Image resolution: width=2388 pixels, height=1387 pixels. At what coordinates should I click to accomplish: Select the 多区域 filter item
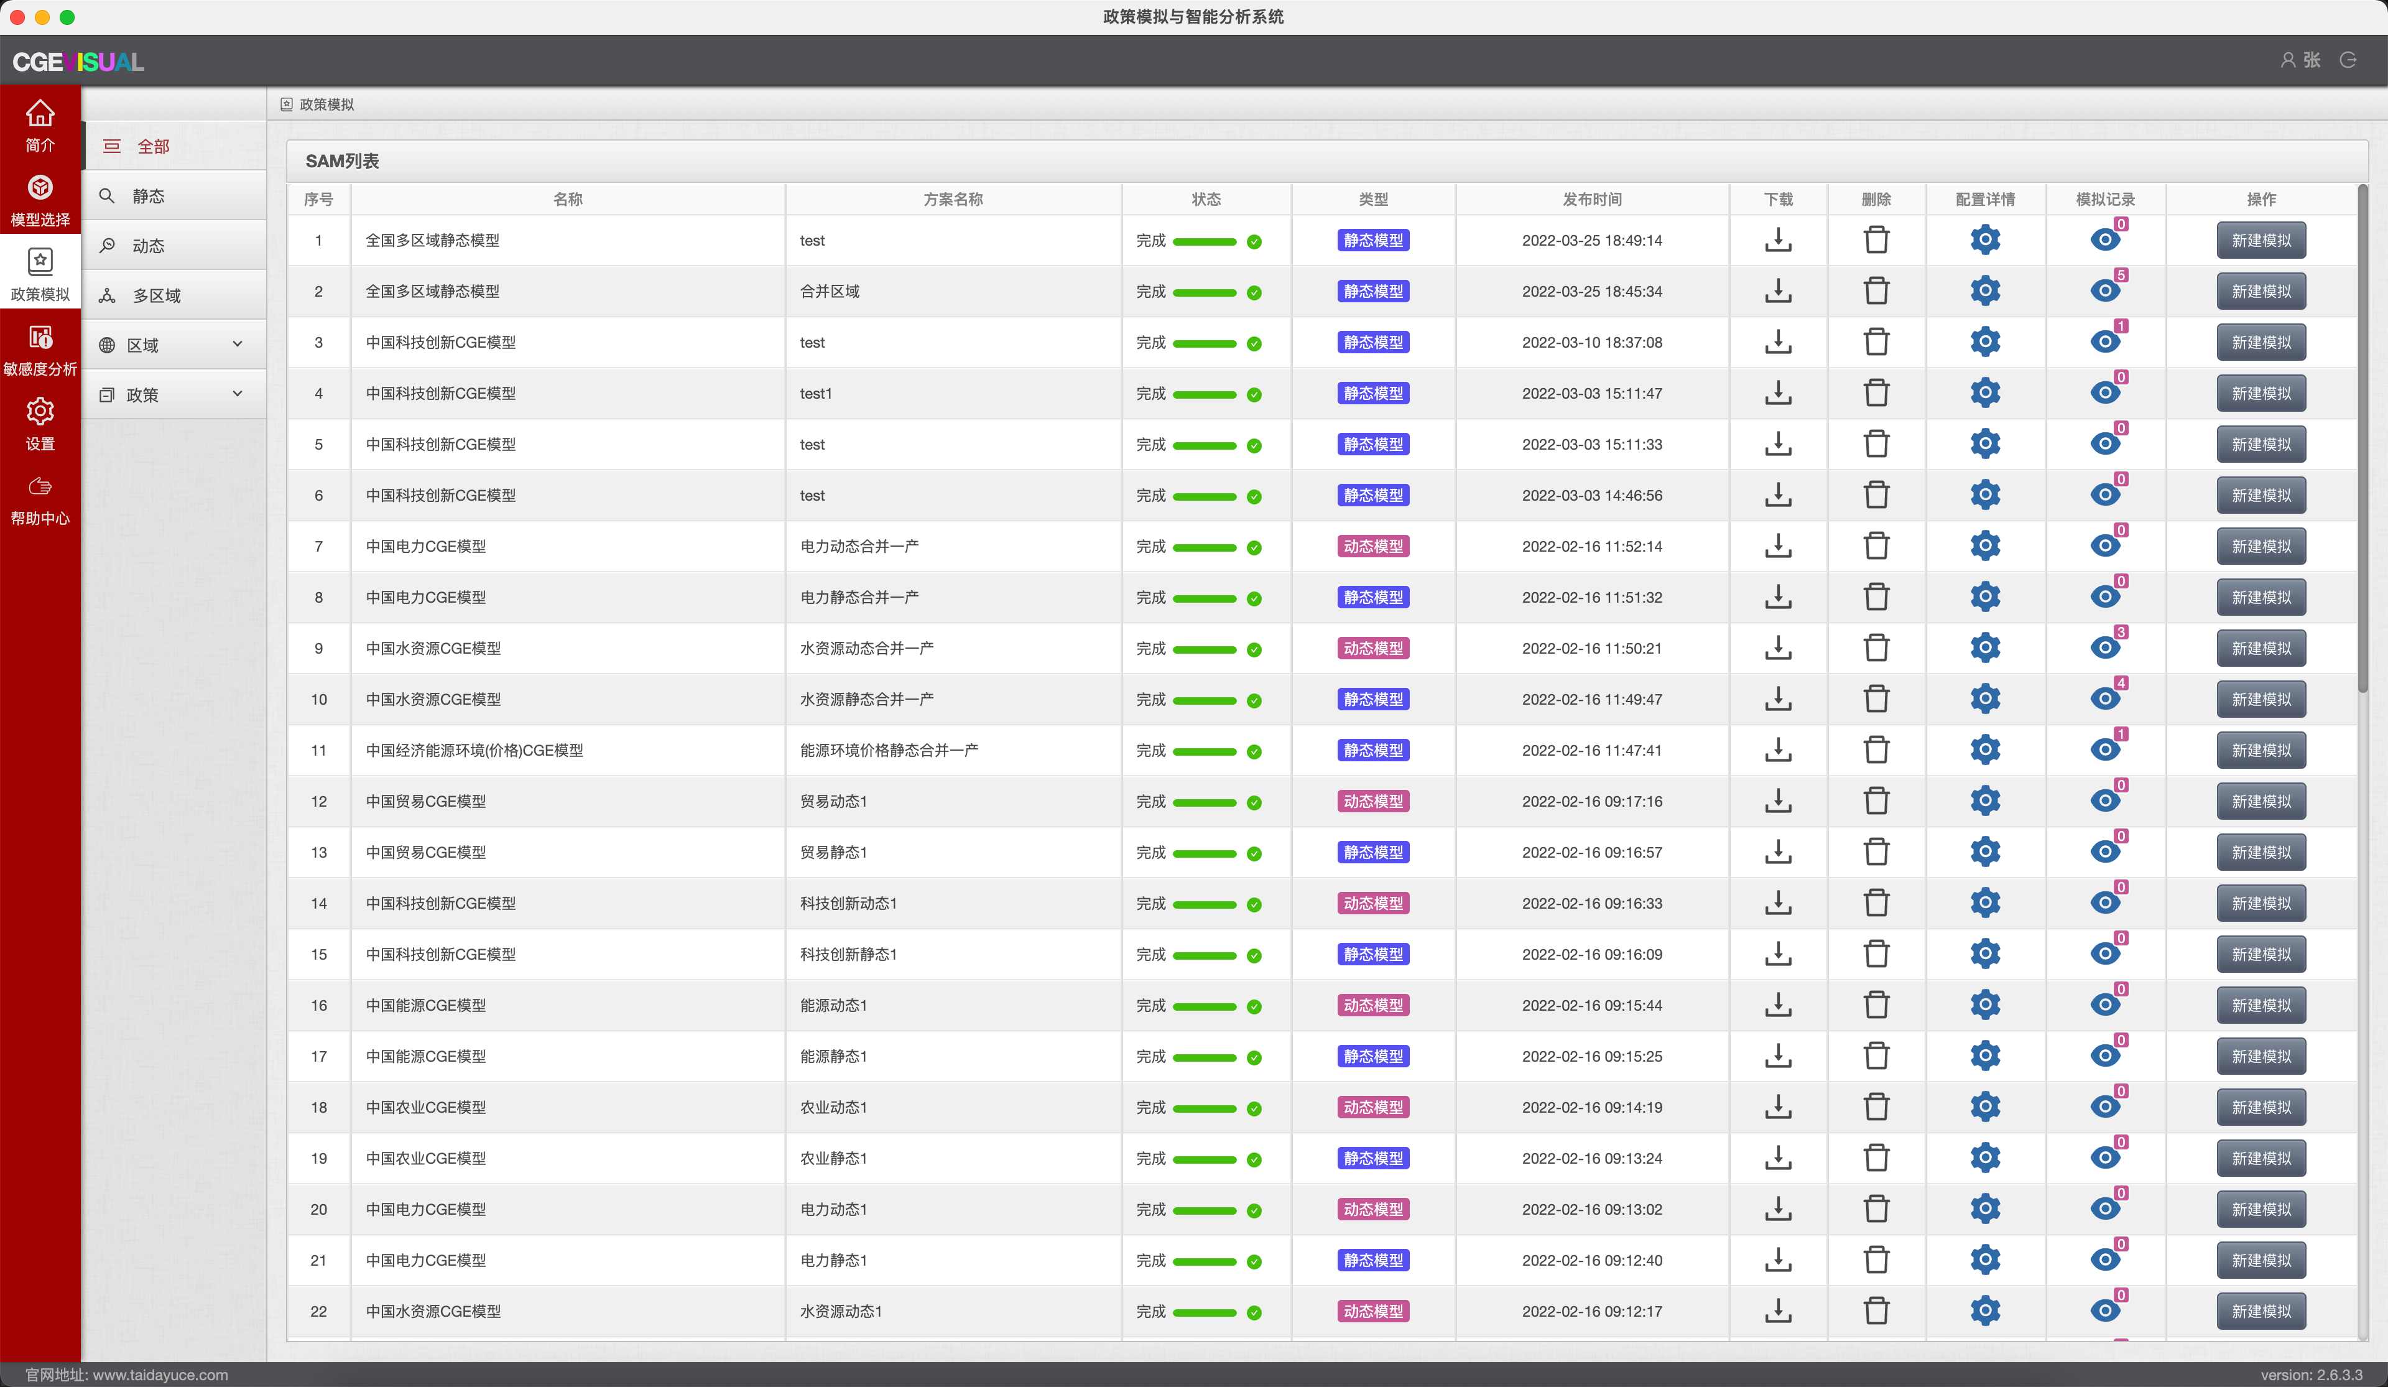click(x=156, y=296)
